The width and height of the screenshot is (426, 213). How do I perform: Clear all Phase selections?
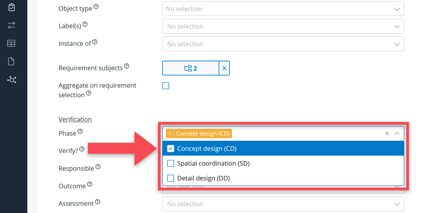387,134
